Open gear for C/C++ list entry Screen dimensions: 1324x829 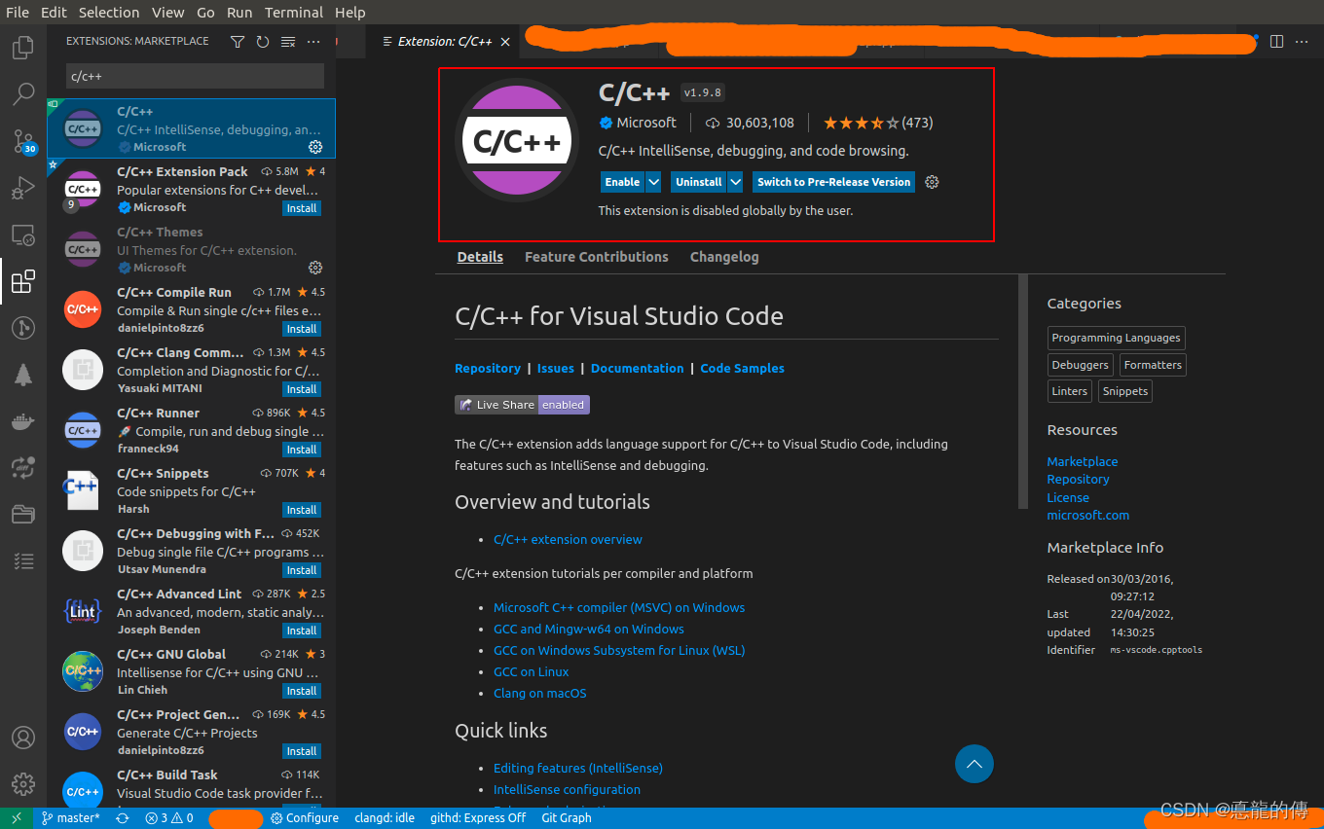pyautogui.click(x=315, y=147)
